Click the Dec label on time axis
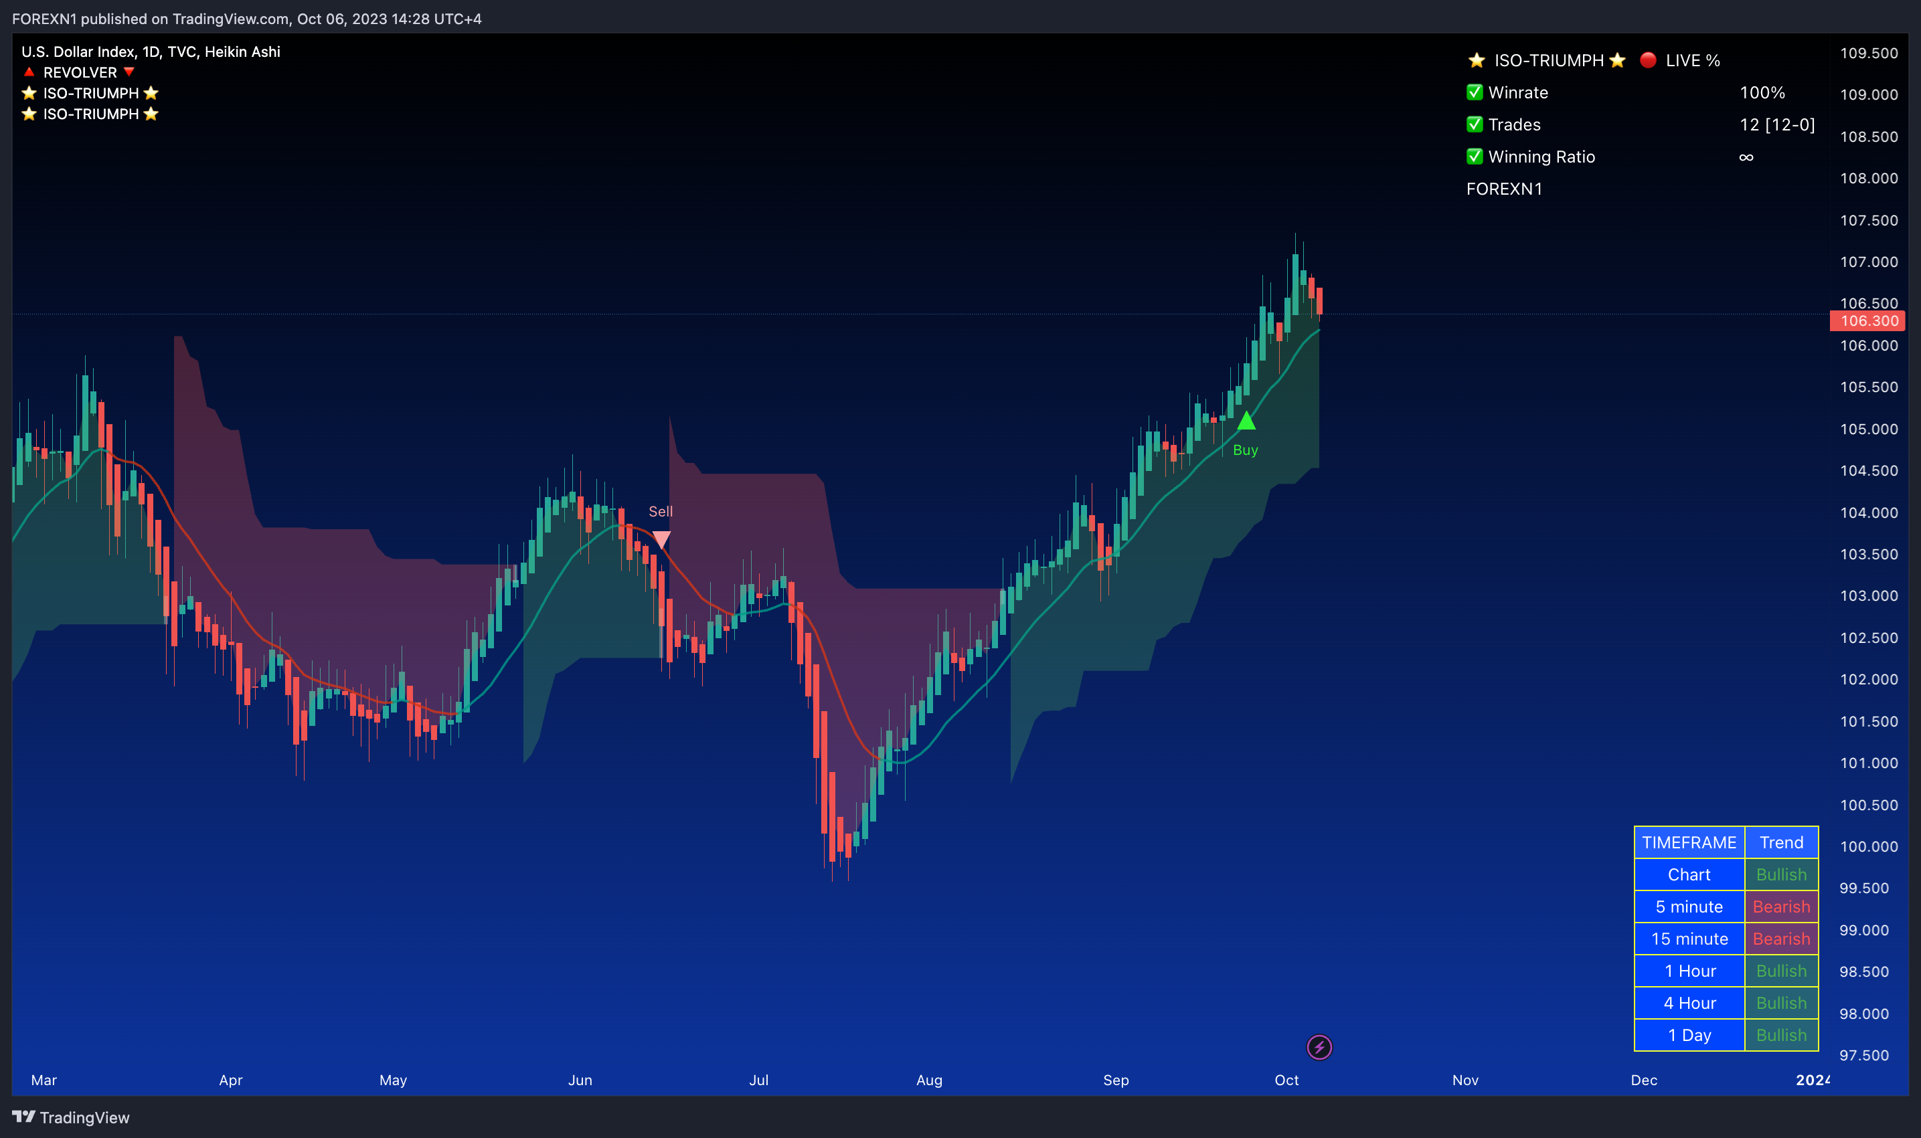 click(x=1644, y=1080)
